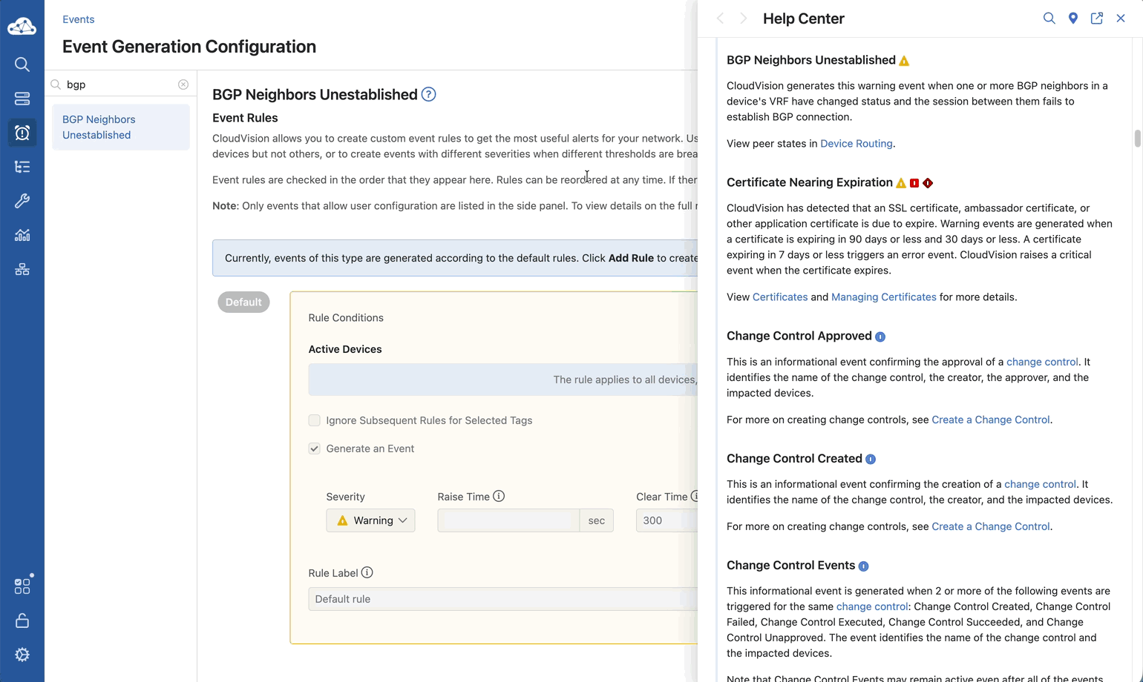Open the Device Routing link
The width and height of the screenshot is (1143, 682).
click(x=857, y=144)
